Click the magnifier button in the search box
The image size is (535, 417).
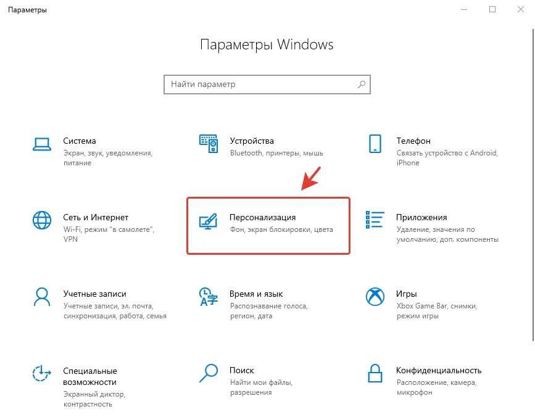[362, 85]
